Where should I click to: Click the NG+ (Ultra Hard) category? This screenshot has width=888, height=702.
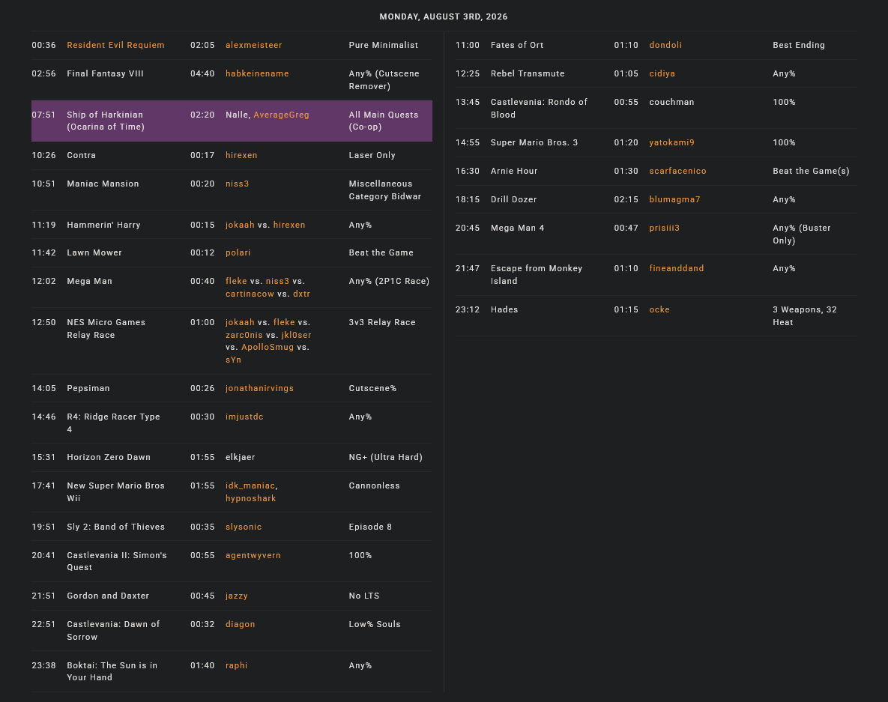(x=386, y=458)
